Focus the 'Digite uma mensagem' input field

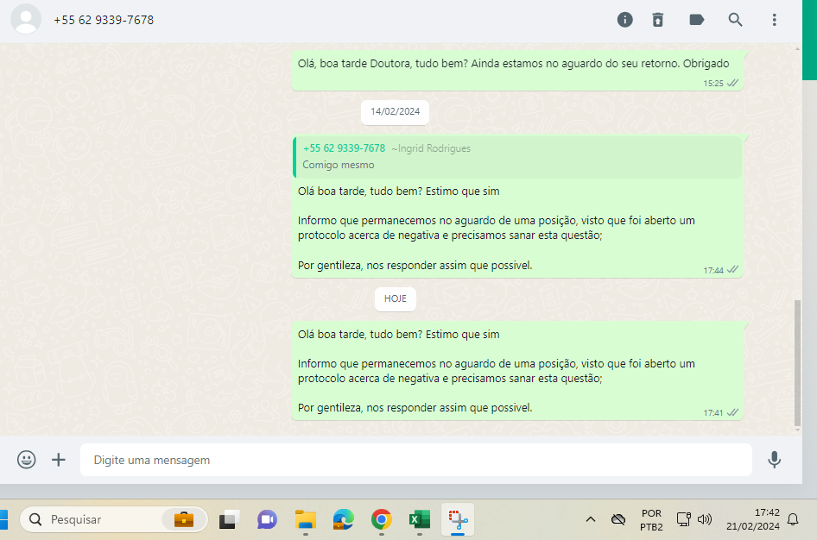tap(415, 460)
